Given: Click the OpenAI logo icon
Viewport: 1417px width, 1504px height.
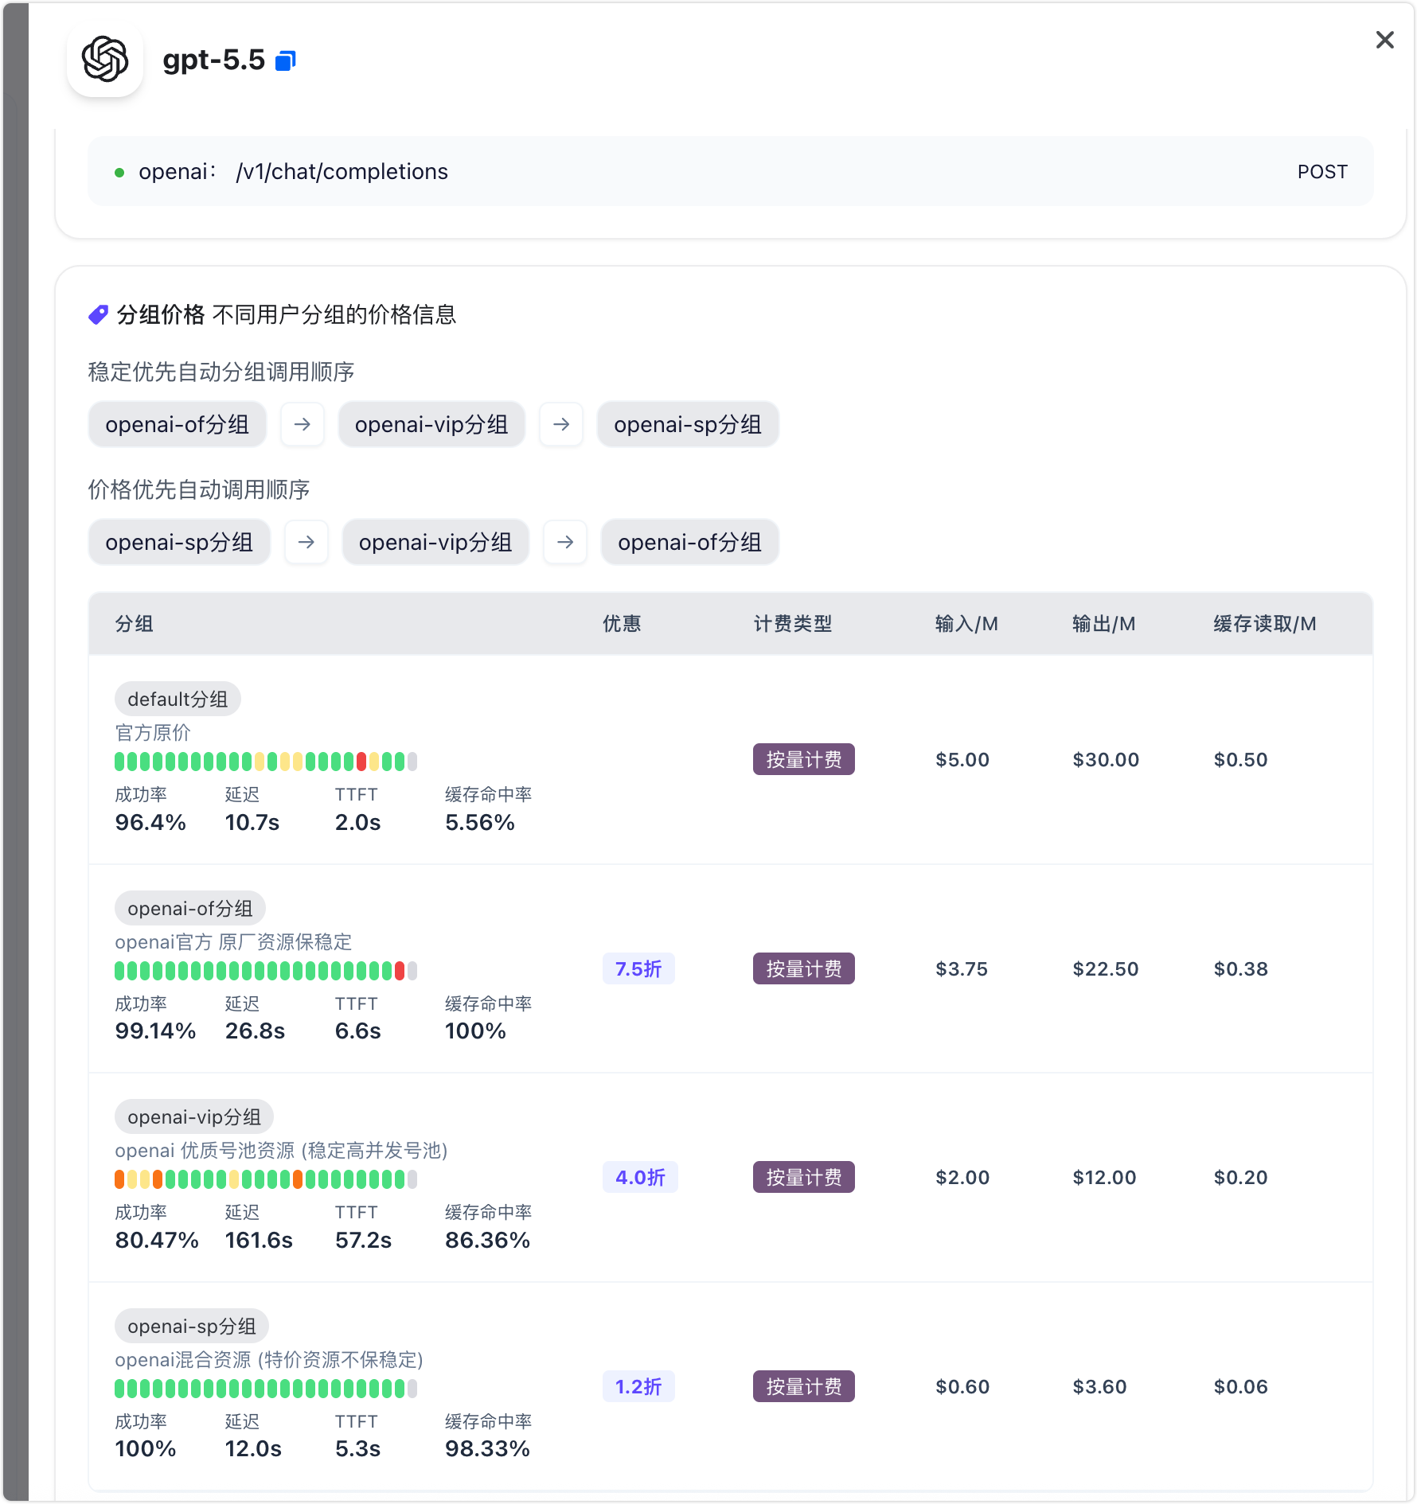Looking at the screenshot, I should [x=105, y=59].
